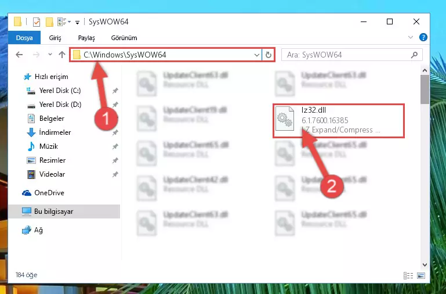
Task: Open the view layout quick access dropdown
Action: click(x=64, y=21)
